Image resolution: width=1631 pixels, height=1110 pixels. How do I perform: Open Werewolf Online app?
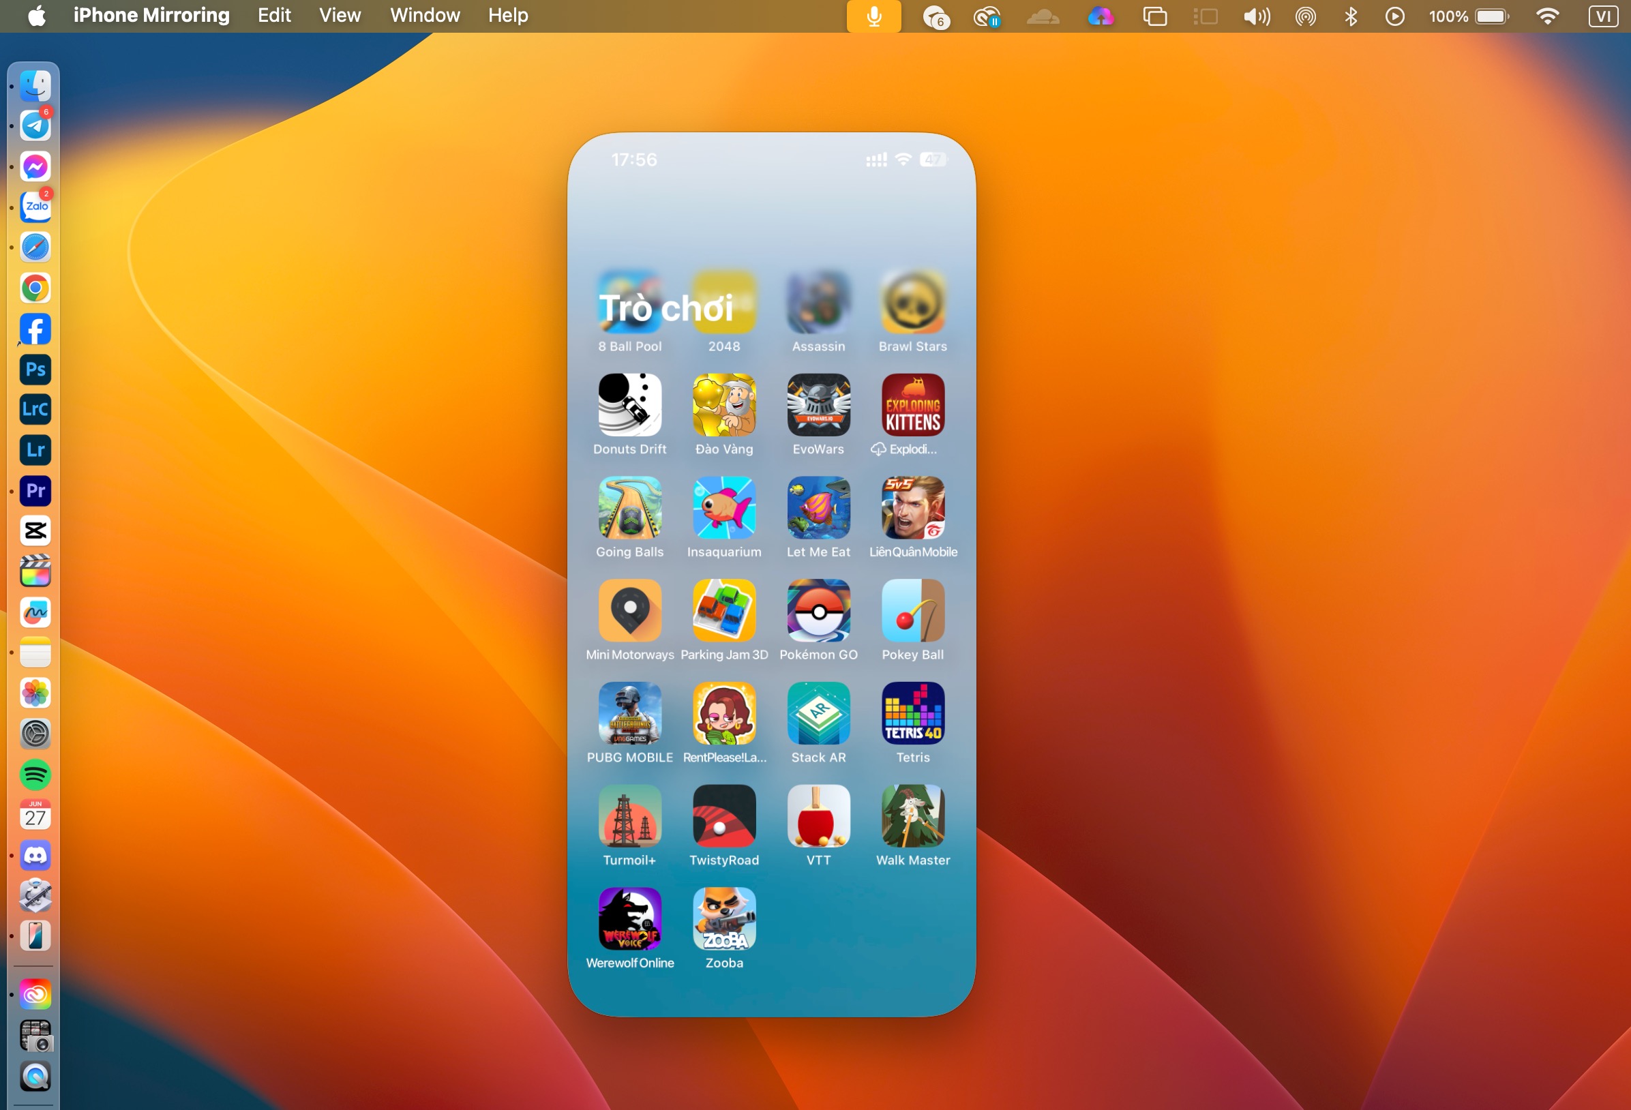629,918
